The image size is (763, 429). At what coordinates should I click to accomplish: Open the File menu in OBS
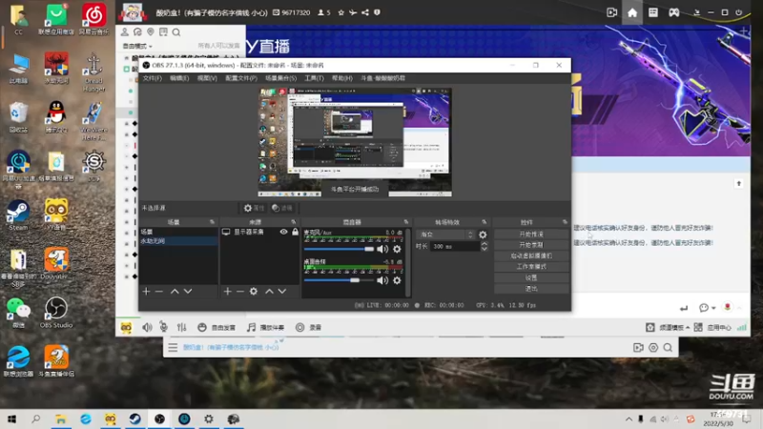152,78
